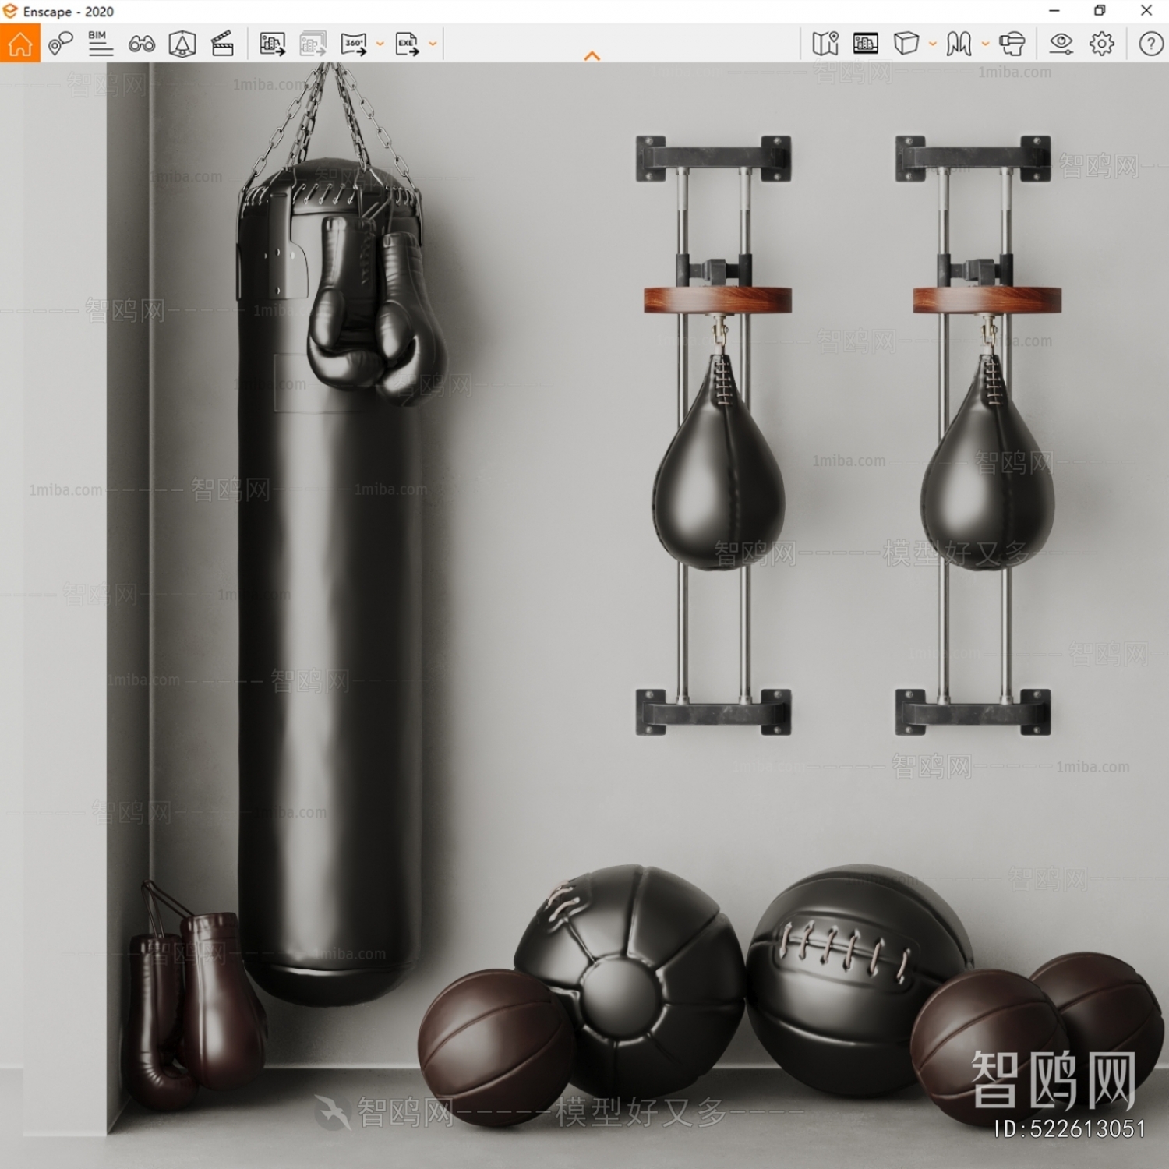The width and height of the screenshot is (1169, 1169).
Task: Expand dropdown next to EXE export
Action: [433, 44]
